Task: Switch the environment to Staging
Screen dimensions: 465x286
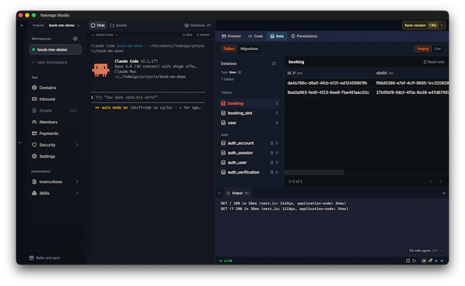Action: coord(423,49)
